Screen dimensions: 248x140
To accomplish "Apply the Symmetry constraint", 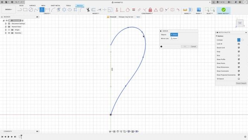I will [x=172, y=10].
